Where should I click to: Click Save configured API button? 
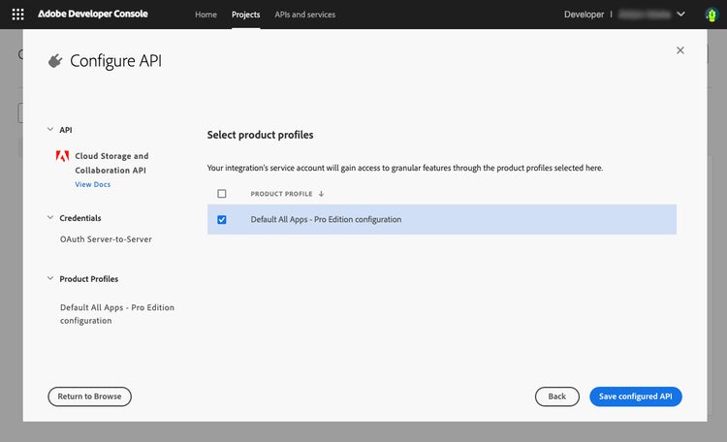[636, 396]
